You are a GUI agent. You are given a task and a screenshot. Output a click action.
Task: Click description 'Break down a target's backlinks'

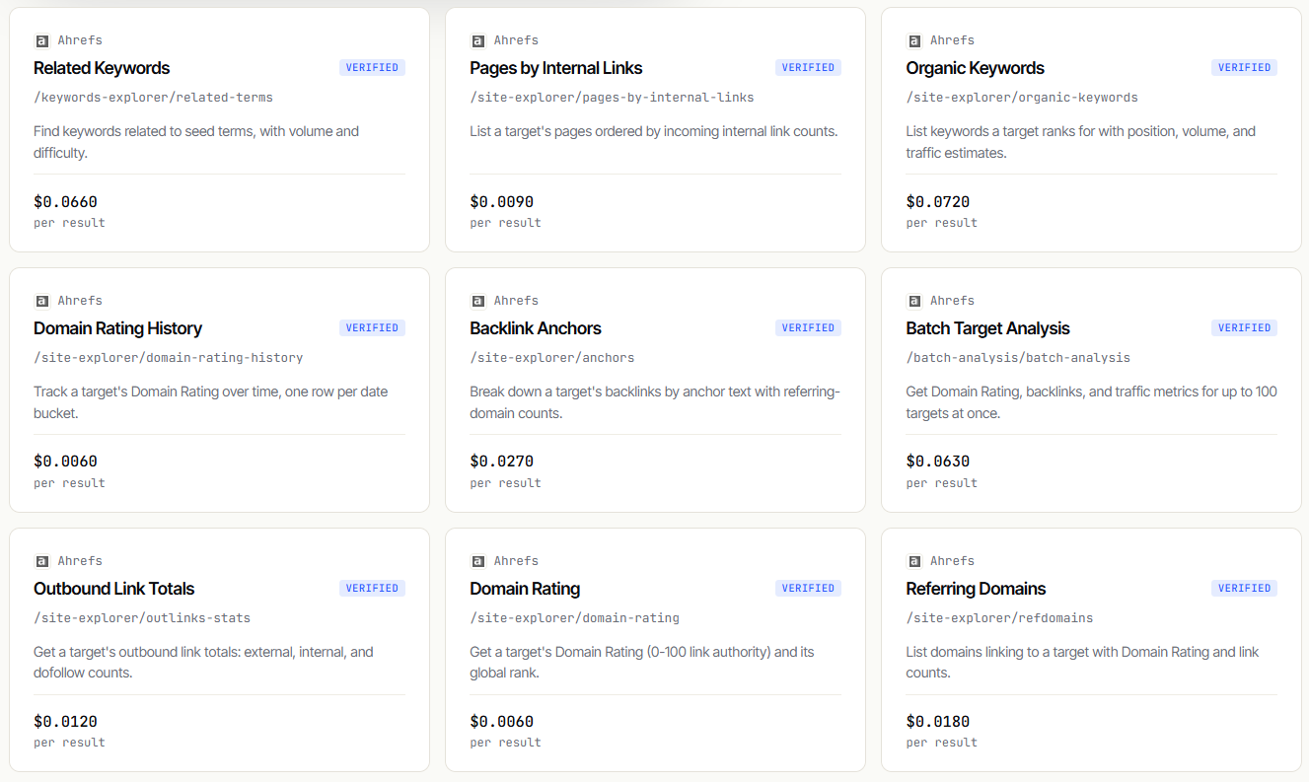pyautogui.click(x=654, y=402)
